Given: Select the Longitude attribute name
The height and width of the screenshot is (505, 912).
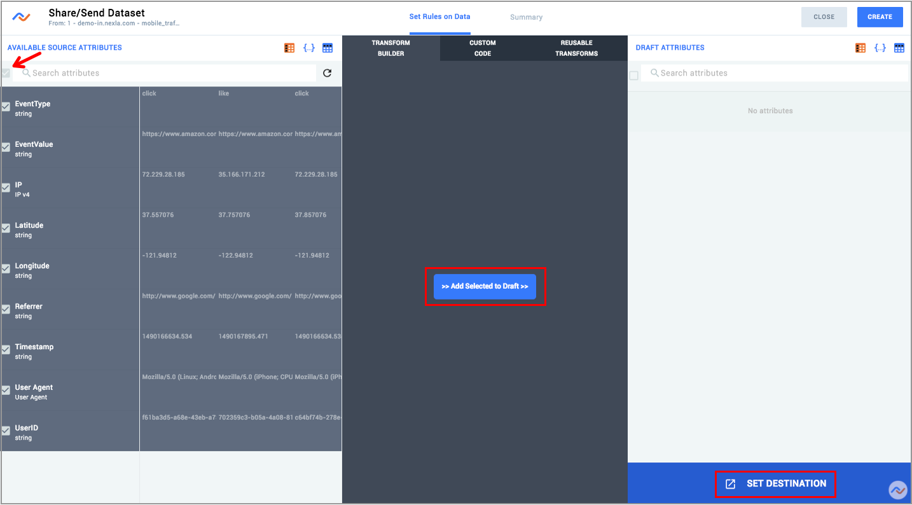Looking at the screenshot, I should coord(32,266).
